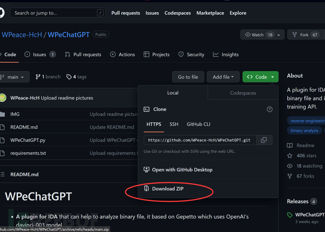The image size is (325, 232).
Task: Click the Upload readme pictures commit message
Action: [x=67, y=98]
